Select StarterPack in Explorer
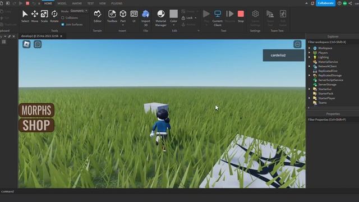 (x=325, y=94)
